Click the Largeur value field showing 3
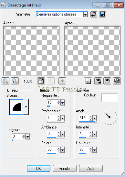 [x=17, y=136]
